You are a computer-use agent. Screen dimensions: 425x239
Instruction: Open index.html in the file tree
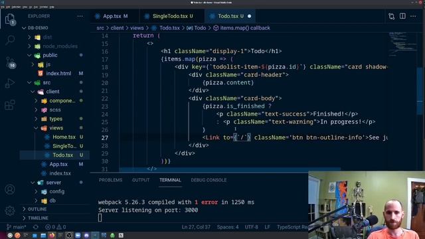(58, 74)
